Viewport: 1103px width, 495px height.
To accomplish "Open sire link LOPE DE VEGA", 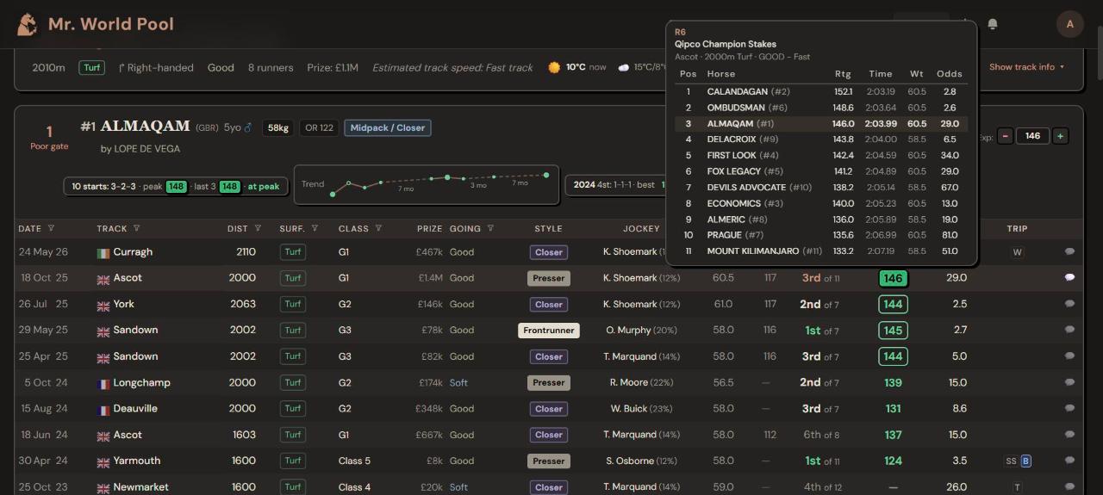I will [x=146, y=149].
